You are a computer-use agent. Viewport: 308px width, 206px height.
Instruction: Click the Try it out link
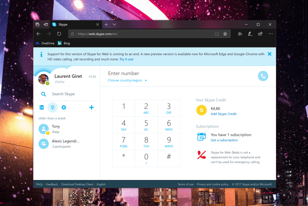[x=126, y=59]
